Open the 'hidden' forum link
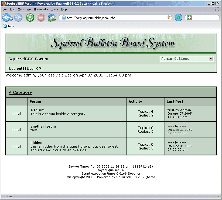The image size is (222, 200). [36, 142]
